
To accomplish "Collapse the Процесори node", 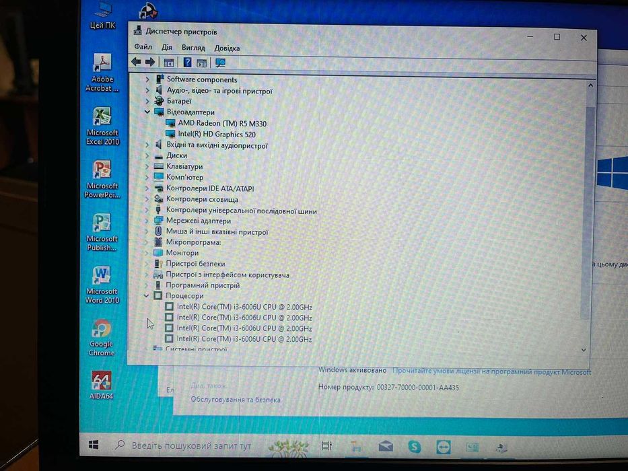I will click(x=147, y=295).
